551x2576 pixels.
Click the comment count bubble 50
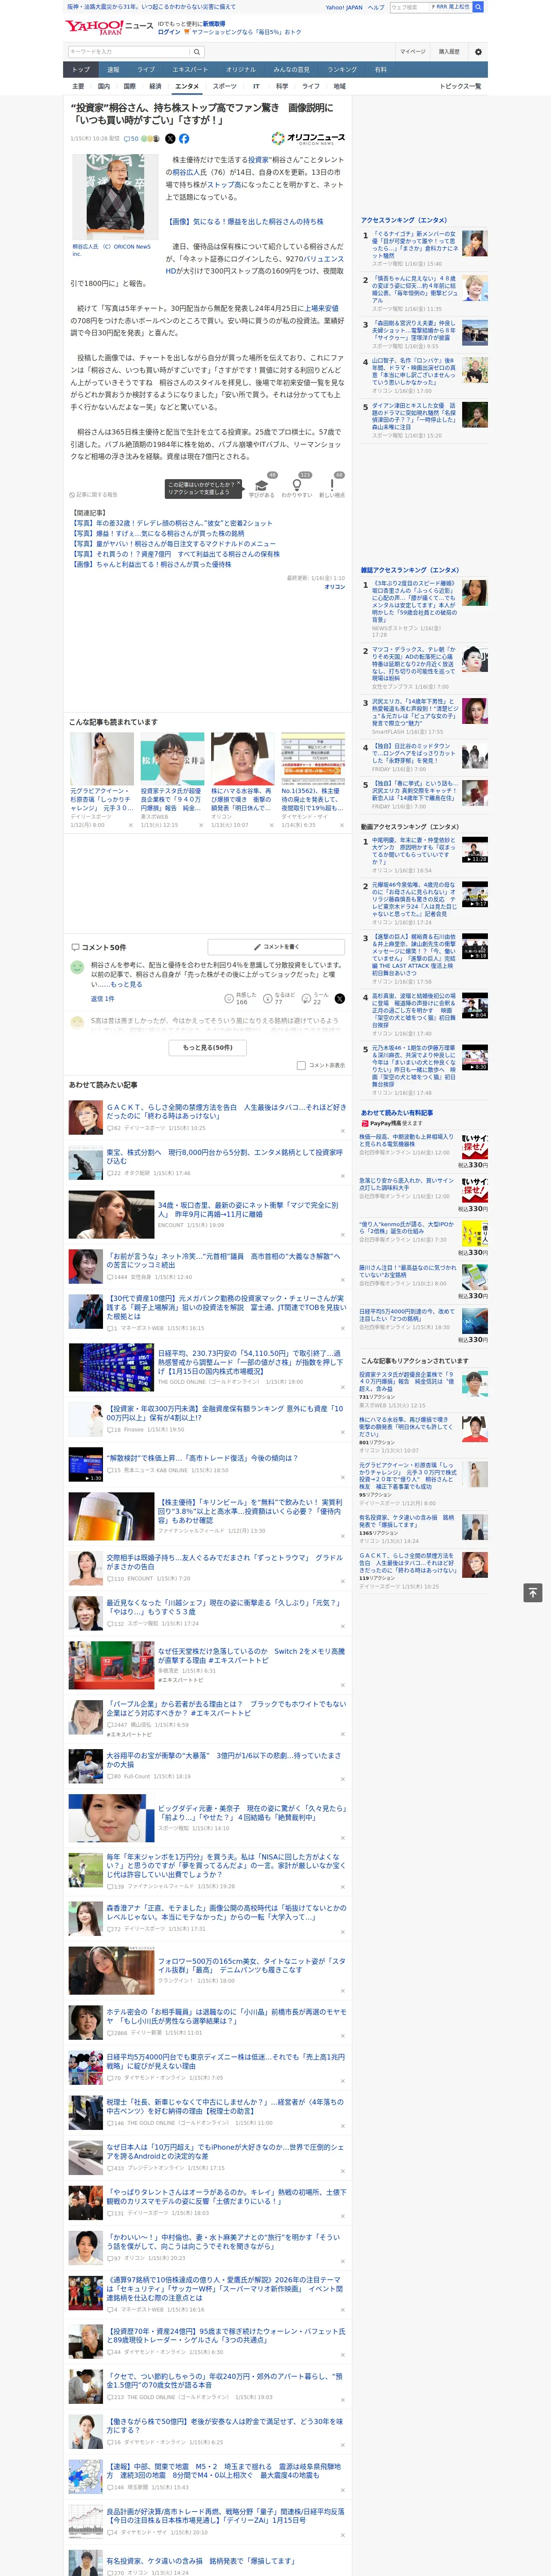pyautogui.click(x=131, y=139)
